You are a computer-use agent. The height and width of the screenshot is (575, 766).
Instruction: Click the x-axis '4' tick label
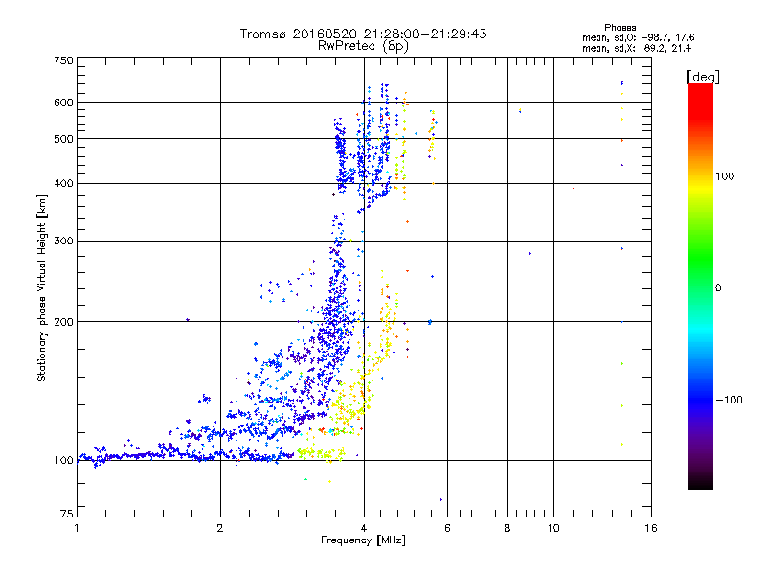[364, 528]
